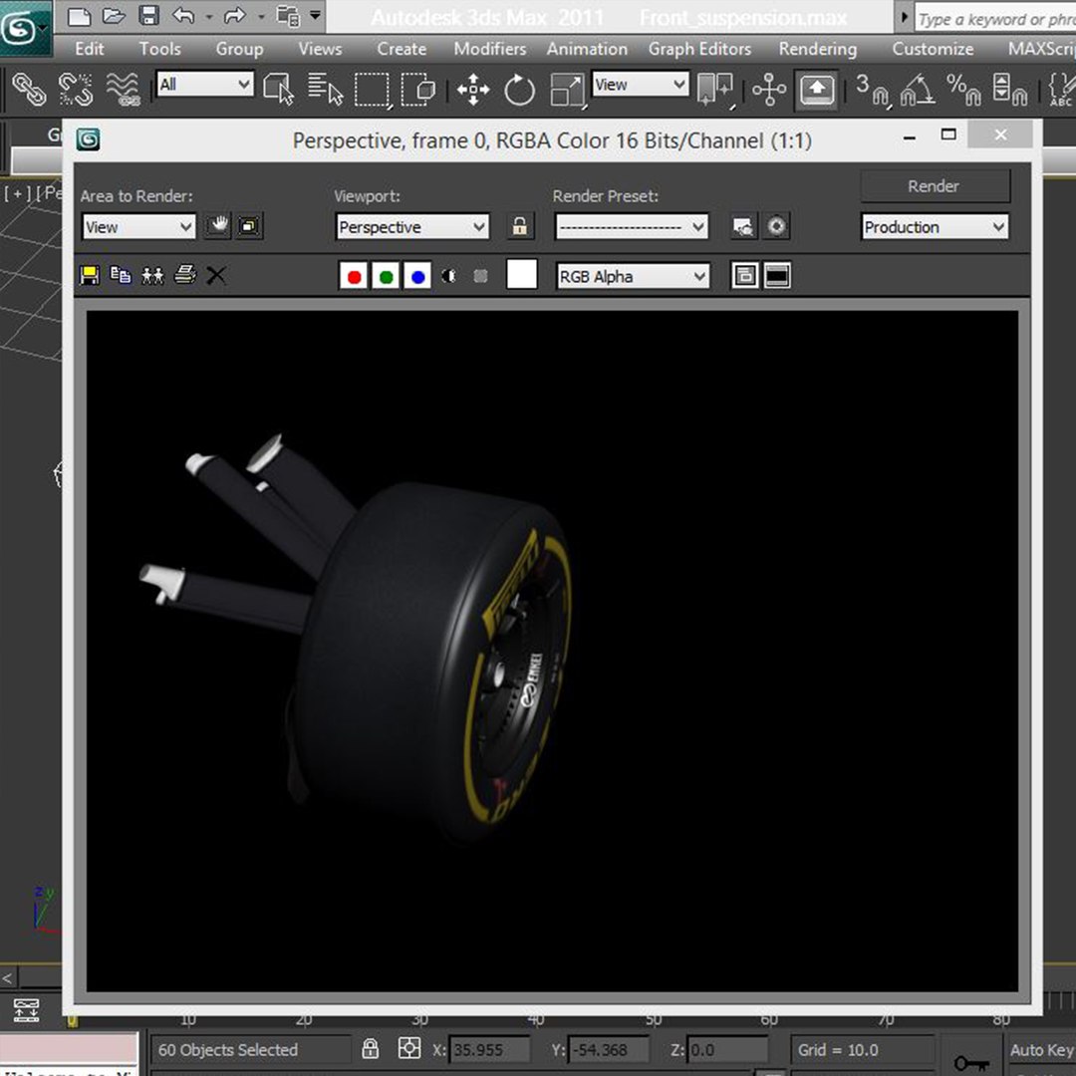The image size is (1076, 1076).
Task: Copy rendered image to clipboard
Action: (121, 275)
